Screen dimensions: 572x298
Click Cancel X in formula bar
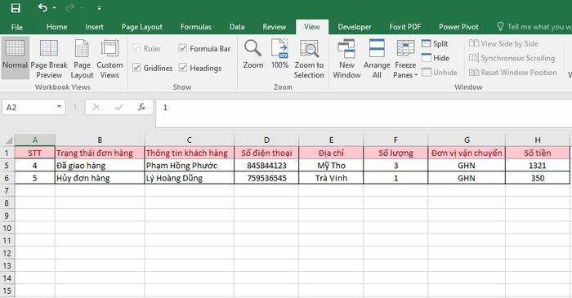(x=96, y=107)
